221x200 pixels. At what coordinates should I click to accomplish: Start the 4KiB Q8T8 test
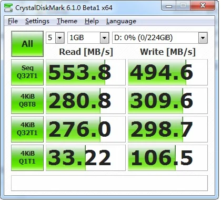(x=27, y=101)
